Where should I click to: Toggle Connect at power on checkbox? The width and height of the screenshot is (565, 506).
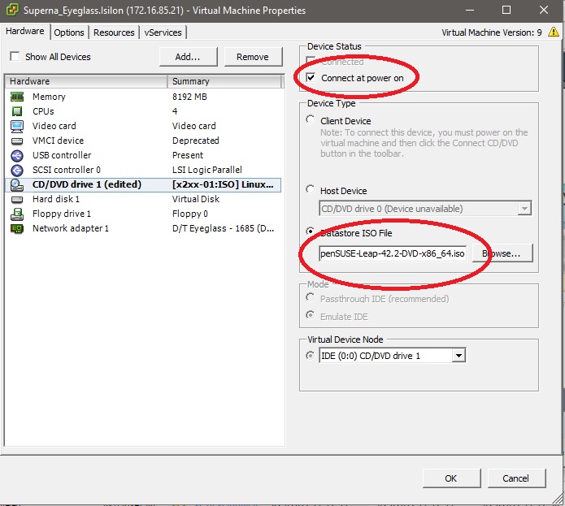point(311,77)
